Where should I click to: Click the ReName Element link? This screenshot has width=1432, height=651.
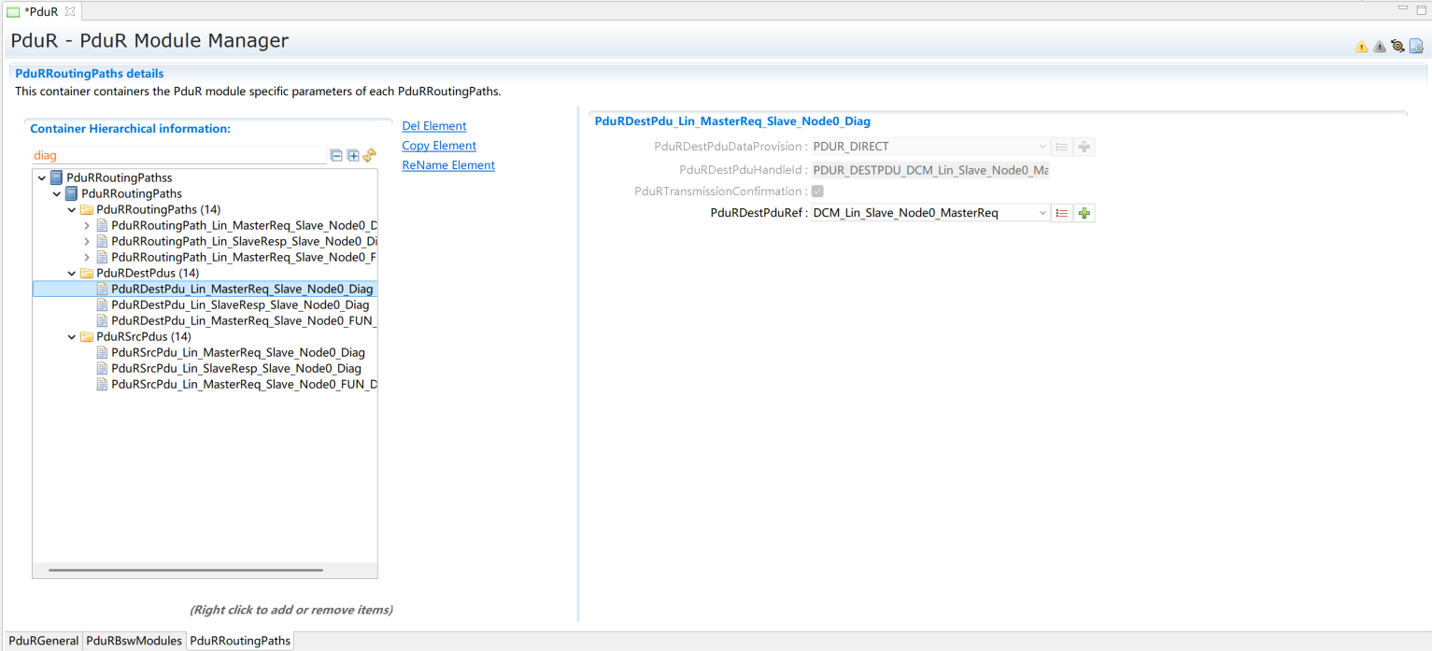[x=448, y=165]
